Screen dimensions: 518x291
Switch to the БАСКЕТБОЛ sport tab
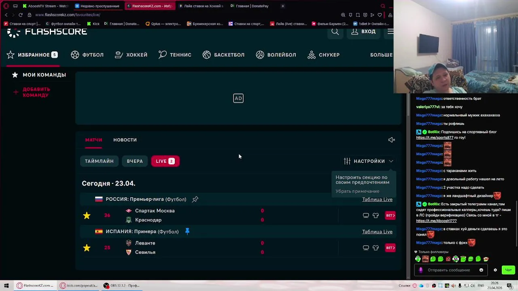pos(223,55)
